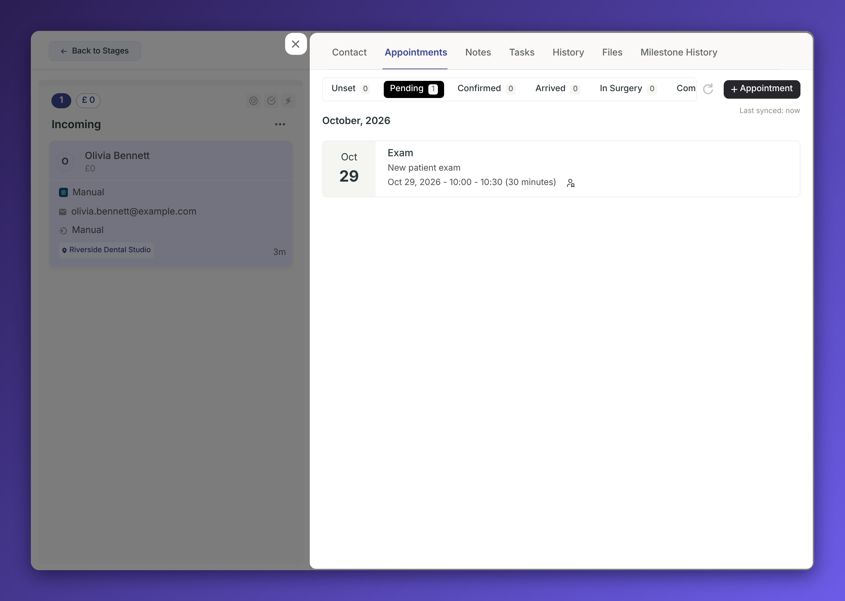The image size is (845, 601).
Task: Click the refresh sync icon
Action: (708, 89)
